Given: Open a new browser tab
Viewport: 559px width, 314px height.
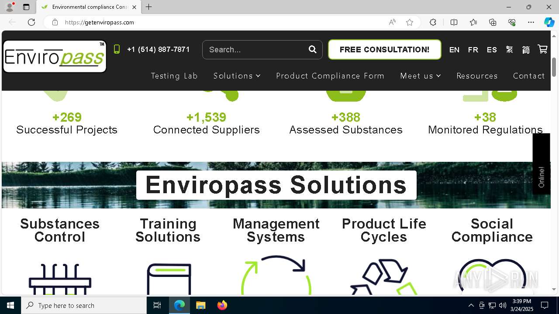Looking at the screenshot, I should 149,7.
